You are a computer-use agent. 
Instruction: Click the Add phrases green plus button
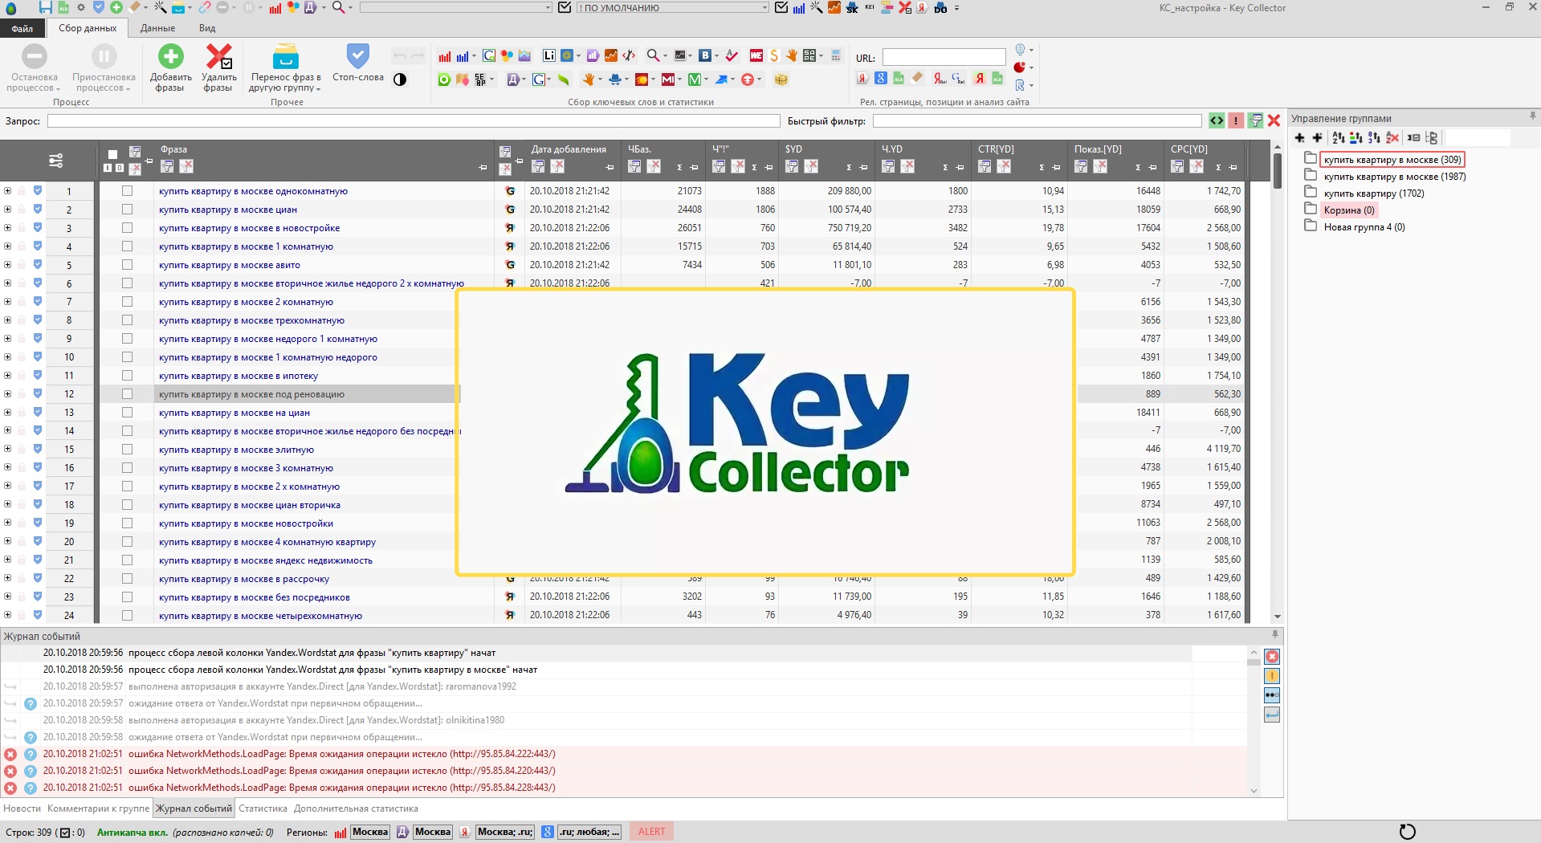[170, 57]
